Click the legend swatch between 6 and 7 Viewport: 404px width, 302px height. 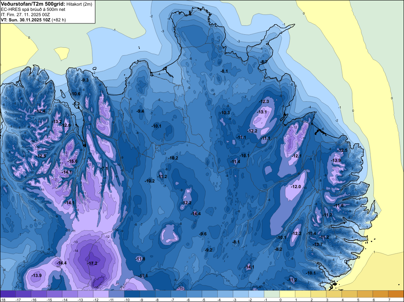[381, 294]
